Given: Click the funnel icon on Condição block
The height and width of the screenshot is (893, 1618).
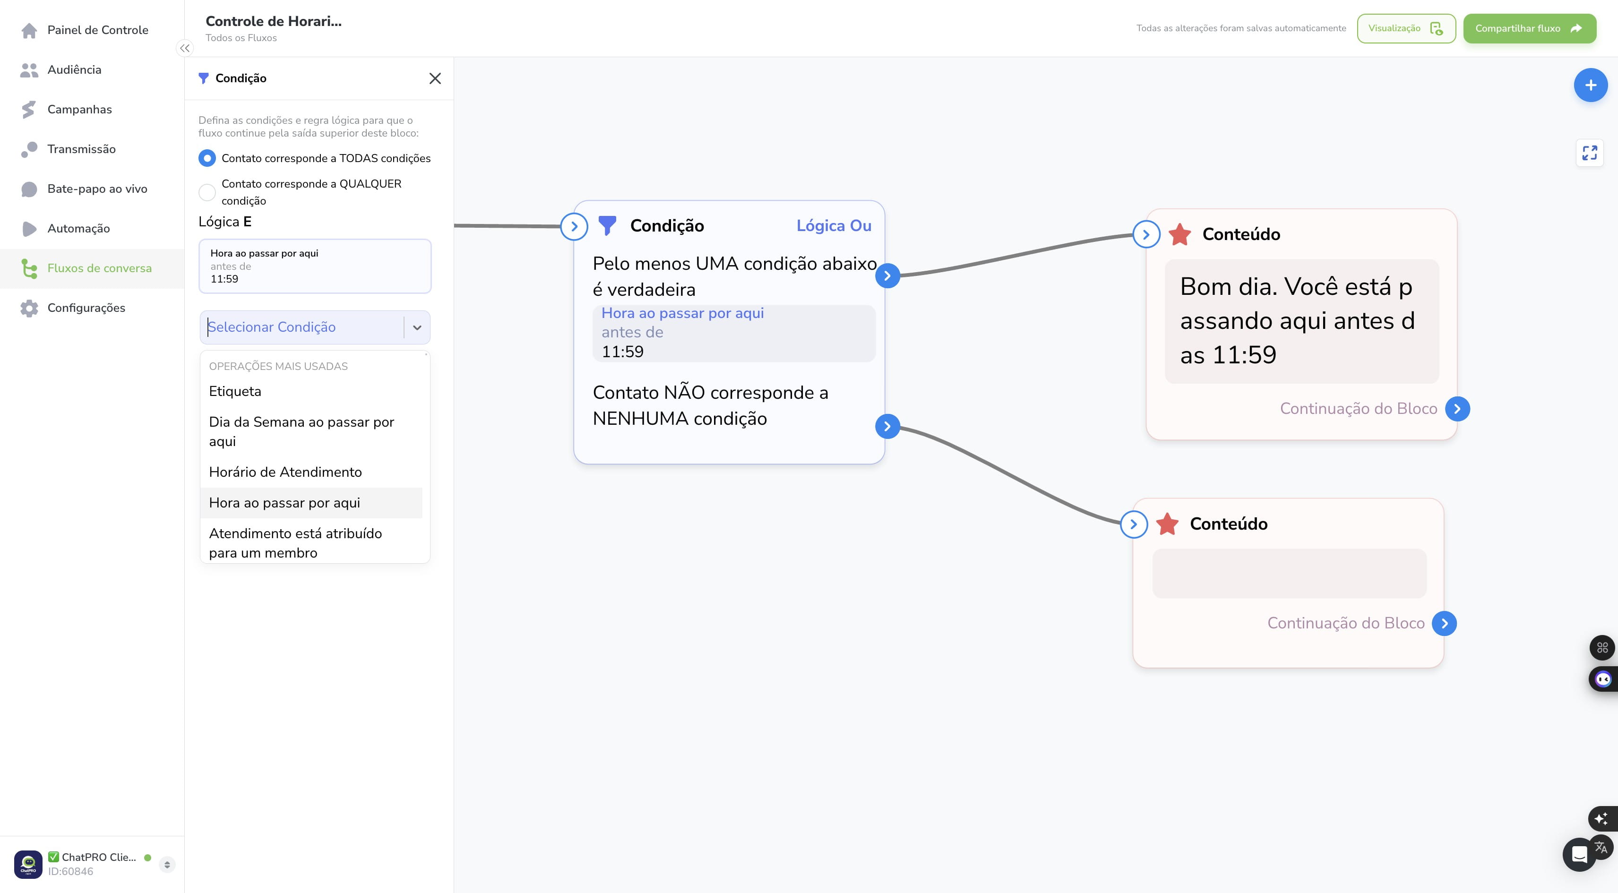Looking at the screenshot, I should tap(607, 225).
